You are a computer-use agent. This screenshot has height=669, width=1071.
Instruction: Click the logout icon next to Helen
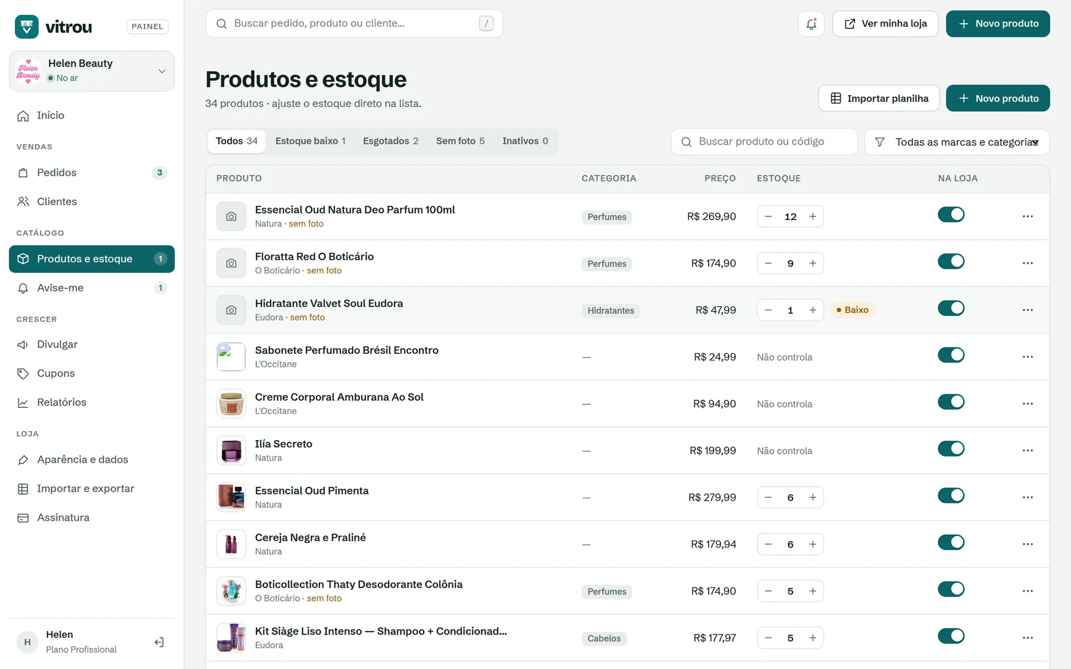coord(159,642)
